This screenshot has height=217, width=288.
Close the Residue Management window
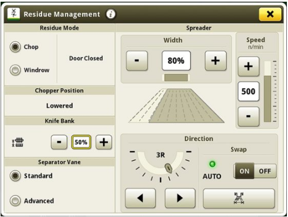coord(270,14)
